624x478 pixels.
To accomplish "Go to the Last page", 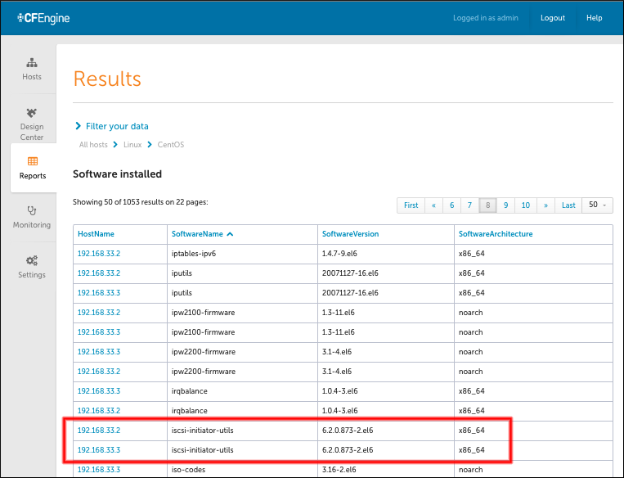I will [568, 205].
